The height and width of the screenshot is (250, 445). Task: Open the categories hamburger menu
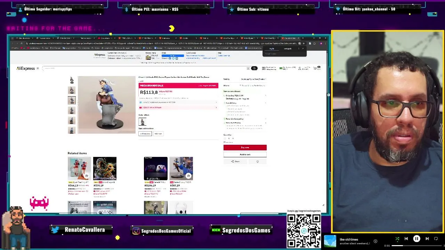point(38,68)
